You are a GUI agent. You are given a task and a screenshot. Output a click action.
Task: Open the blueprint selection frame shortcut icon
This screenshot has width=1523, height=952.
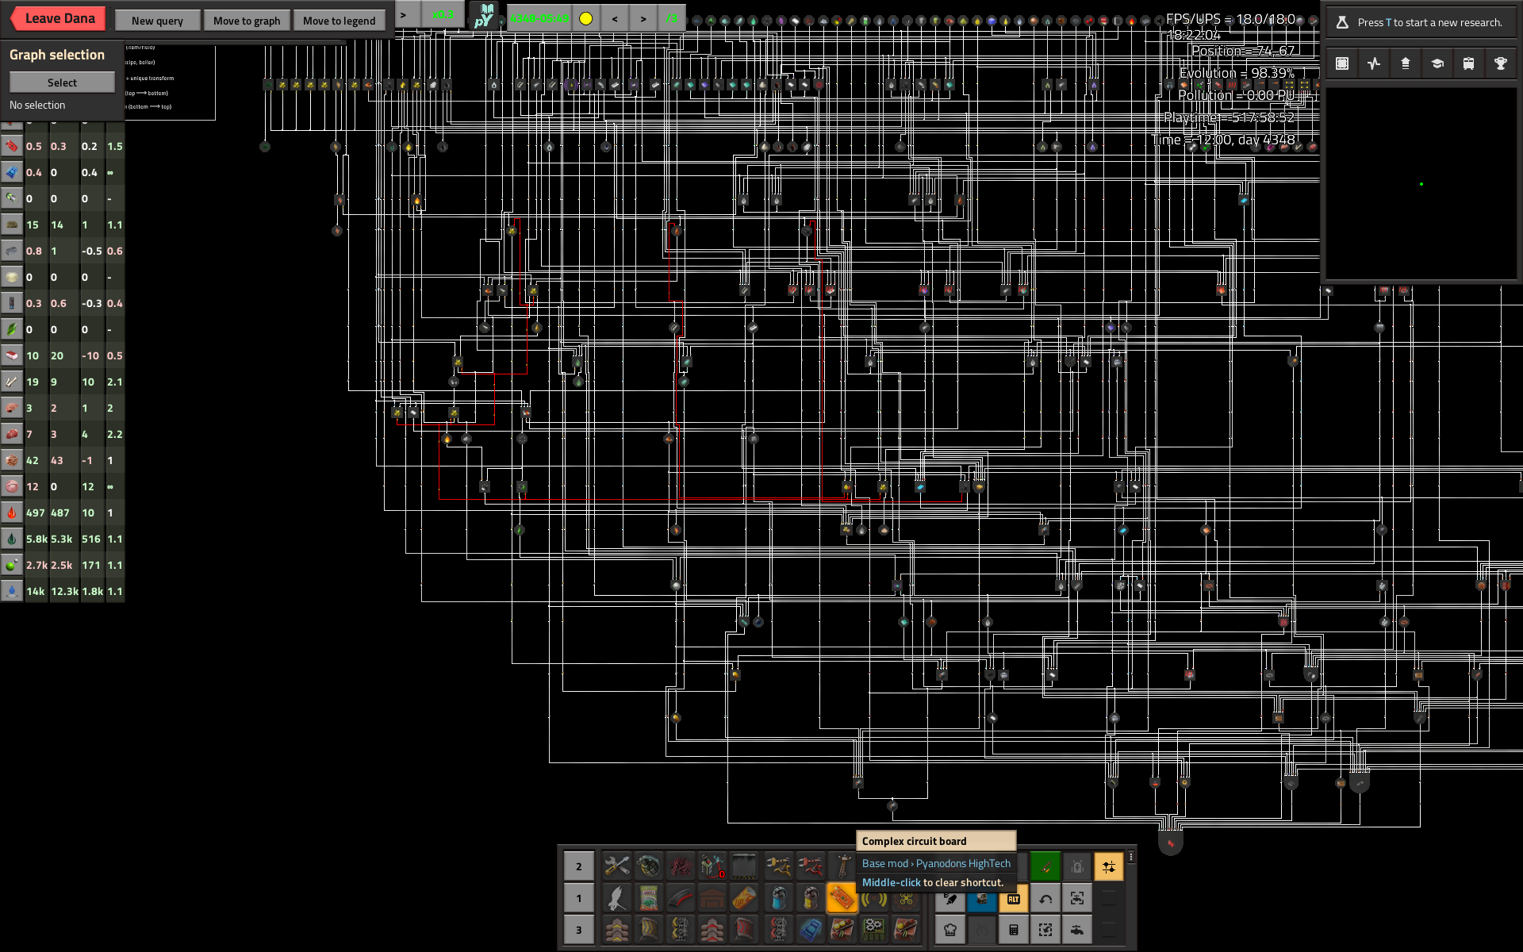pyautogui.click(x=1342, y=63)
